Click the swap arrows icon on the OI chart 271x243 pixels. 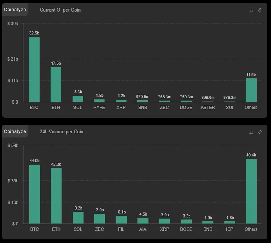click(260, 10)
